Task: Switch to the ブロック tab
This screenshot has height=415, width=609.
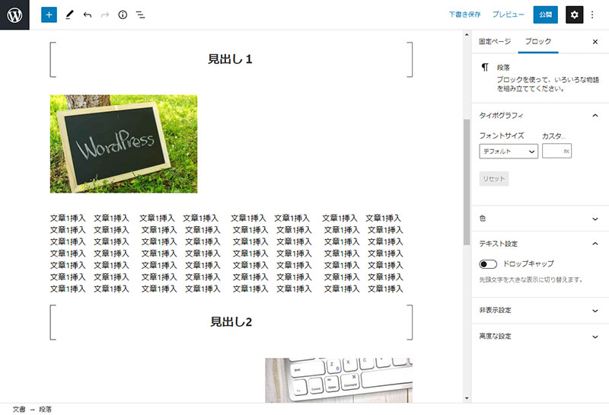Action: pos(537,42)
